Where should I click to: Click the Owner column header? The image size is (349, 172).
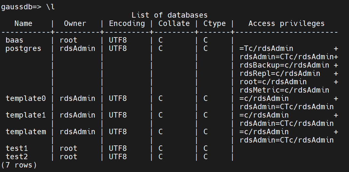pos(75,23)
